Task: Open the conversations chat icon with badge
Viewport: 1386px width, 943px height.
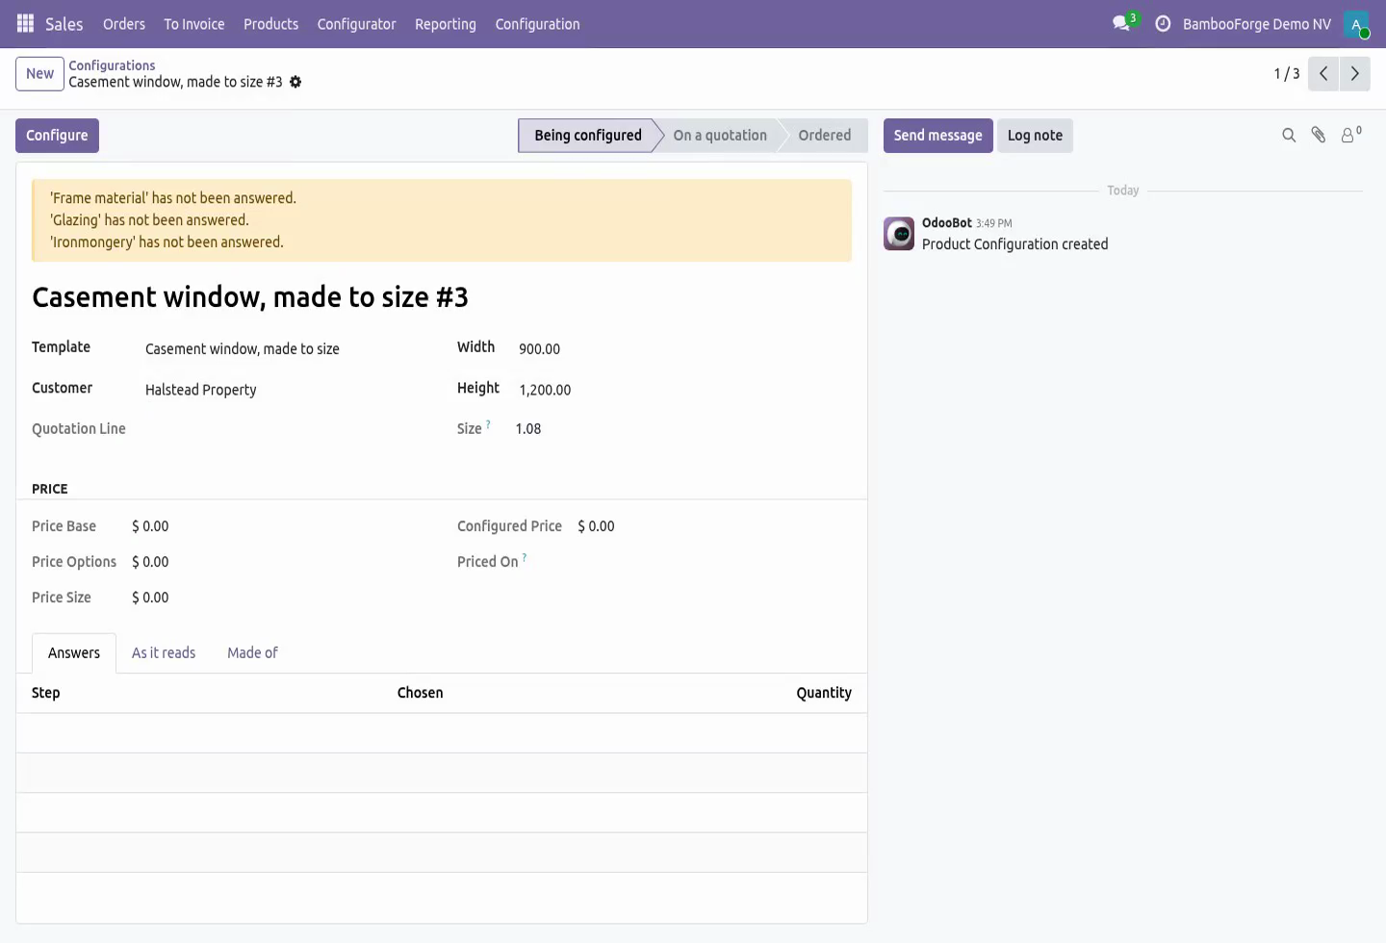Action: 1122,23
